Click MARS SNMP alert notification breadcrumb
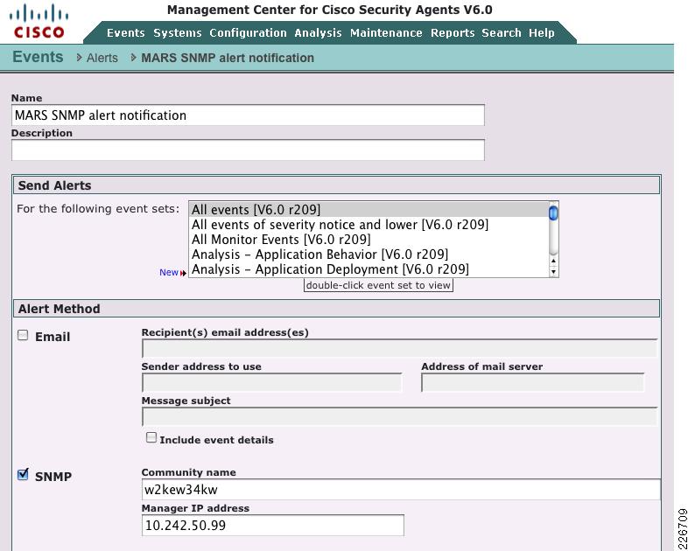The image size is (688, 551). pyautogui.click(x=228, y=58)
